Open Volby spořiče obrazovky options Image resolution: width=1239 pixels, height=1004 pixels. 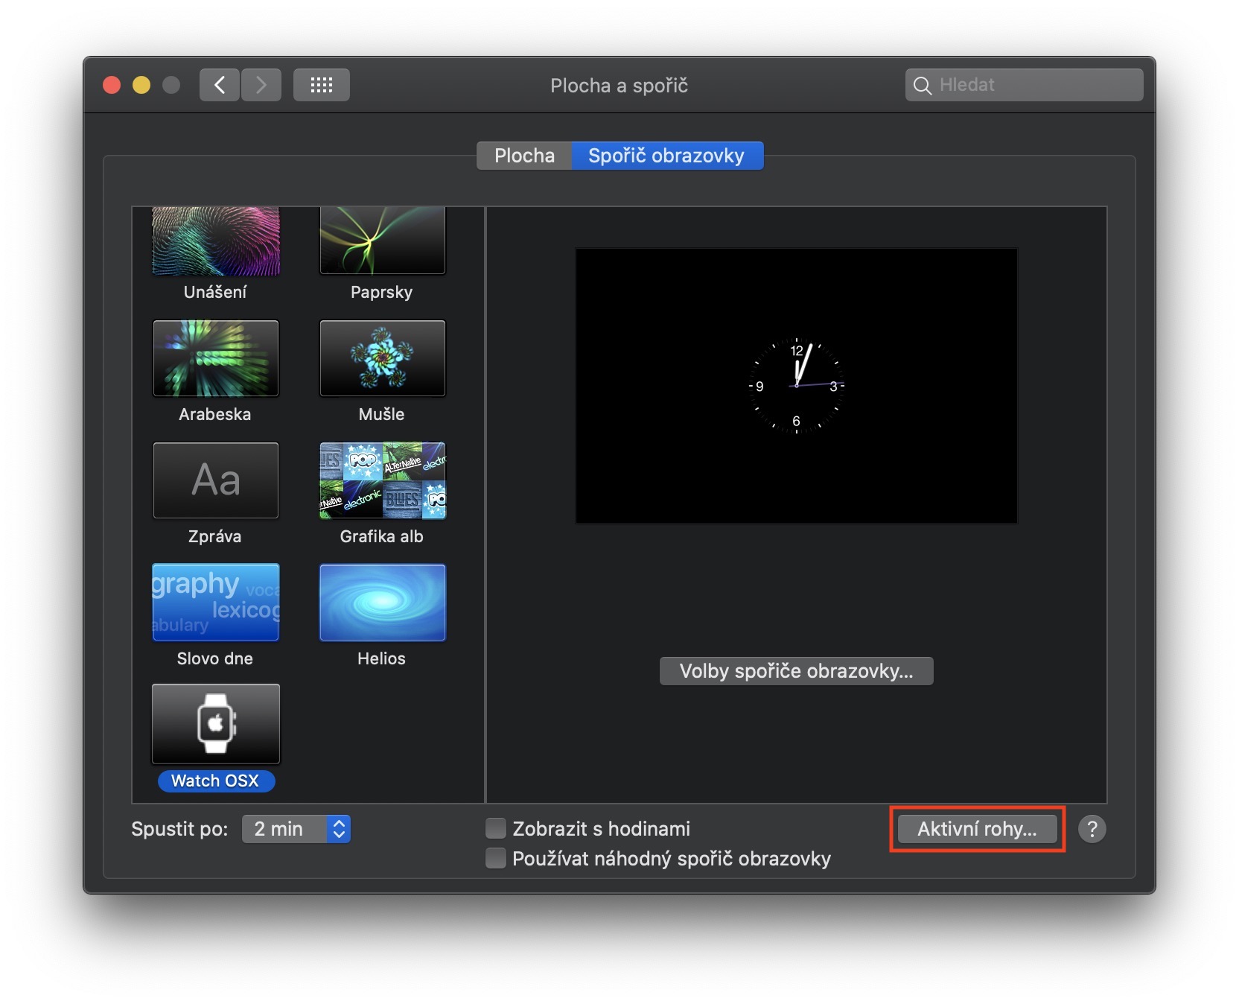coord(796,671)
